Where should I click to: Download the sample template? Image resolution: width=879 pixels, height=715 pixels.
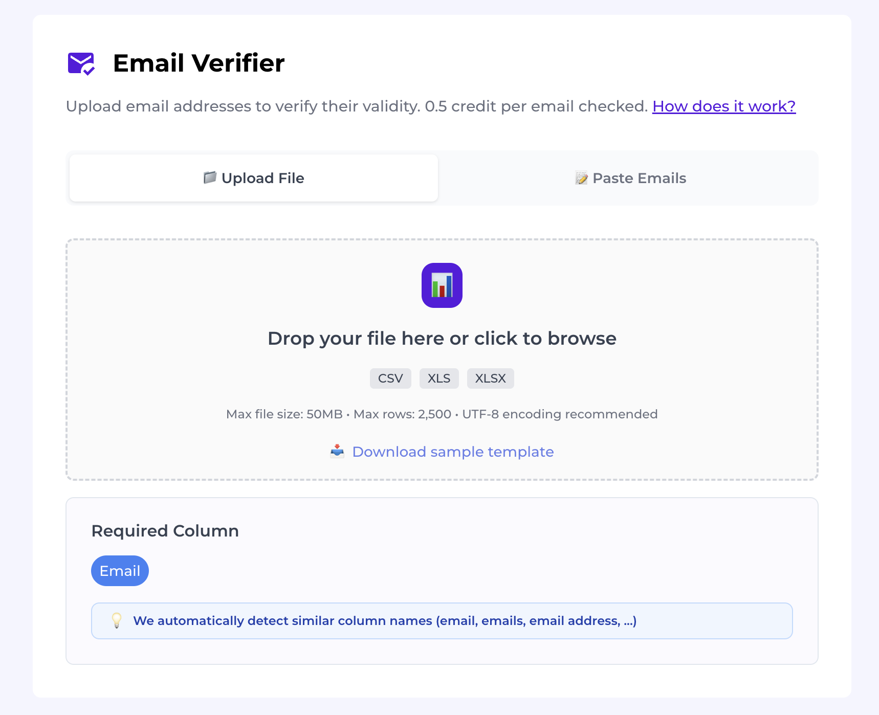[x=452, y=452]
